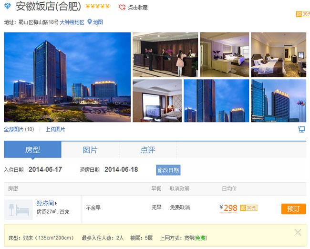Click the 返30元 badge next to price
The width and height of the screenshot is (310, 249).
(x=248, y=208)
